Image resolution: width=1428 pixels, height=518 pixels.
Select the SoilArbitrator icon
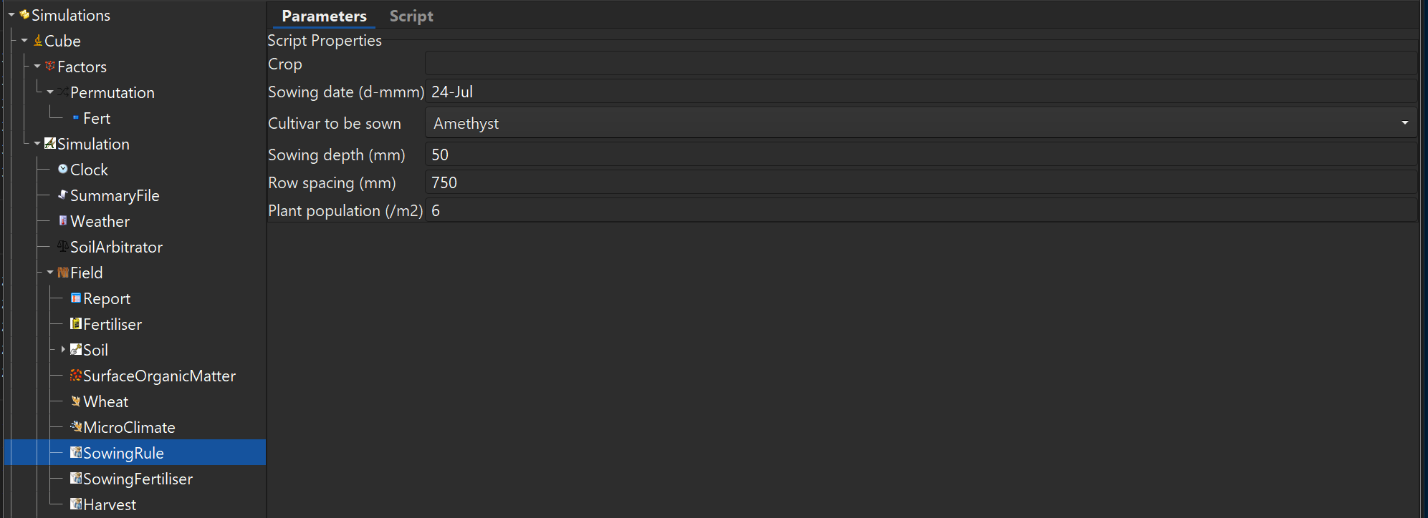click(62, 246)
